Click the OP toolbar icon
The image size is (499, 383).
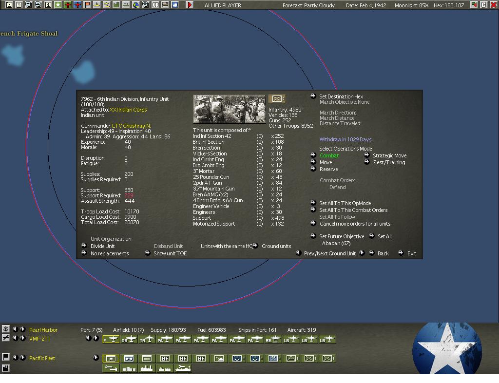tap(155, 5)
